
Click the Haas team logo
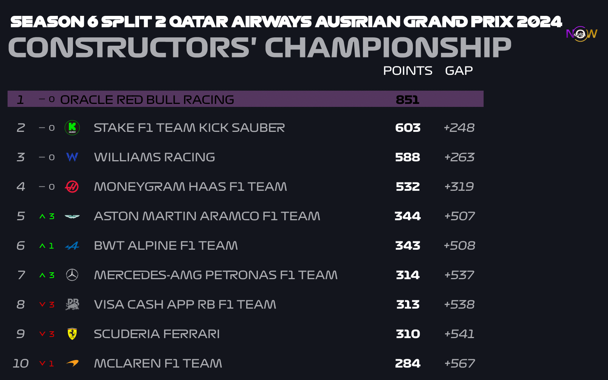[72, 187]
